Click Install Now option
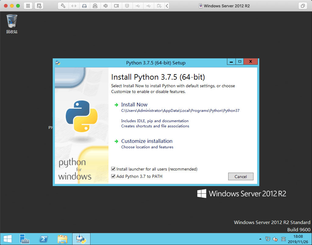 (134, 105)
